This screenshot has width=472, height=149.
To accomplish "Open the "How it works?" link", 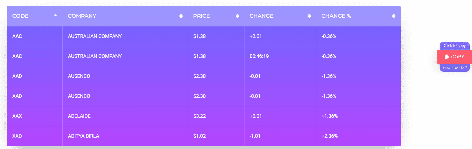I will [454, 68].
